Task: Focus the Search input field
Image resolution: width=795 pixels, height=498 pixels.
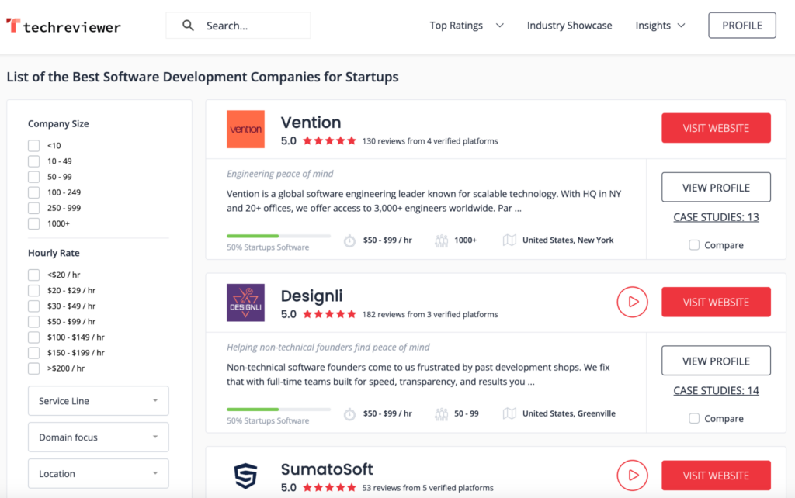Action: pos(238,26)
